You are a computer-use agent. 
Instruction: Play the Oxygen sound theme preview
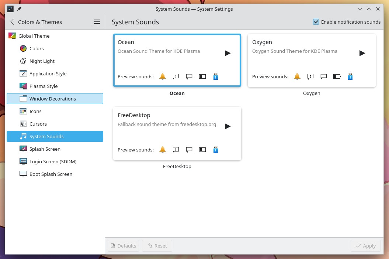tap(362, 53)
